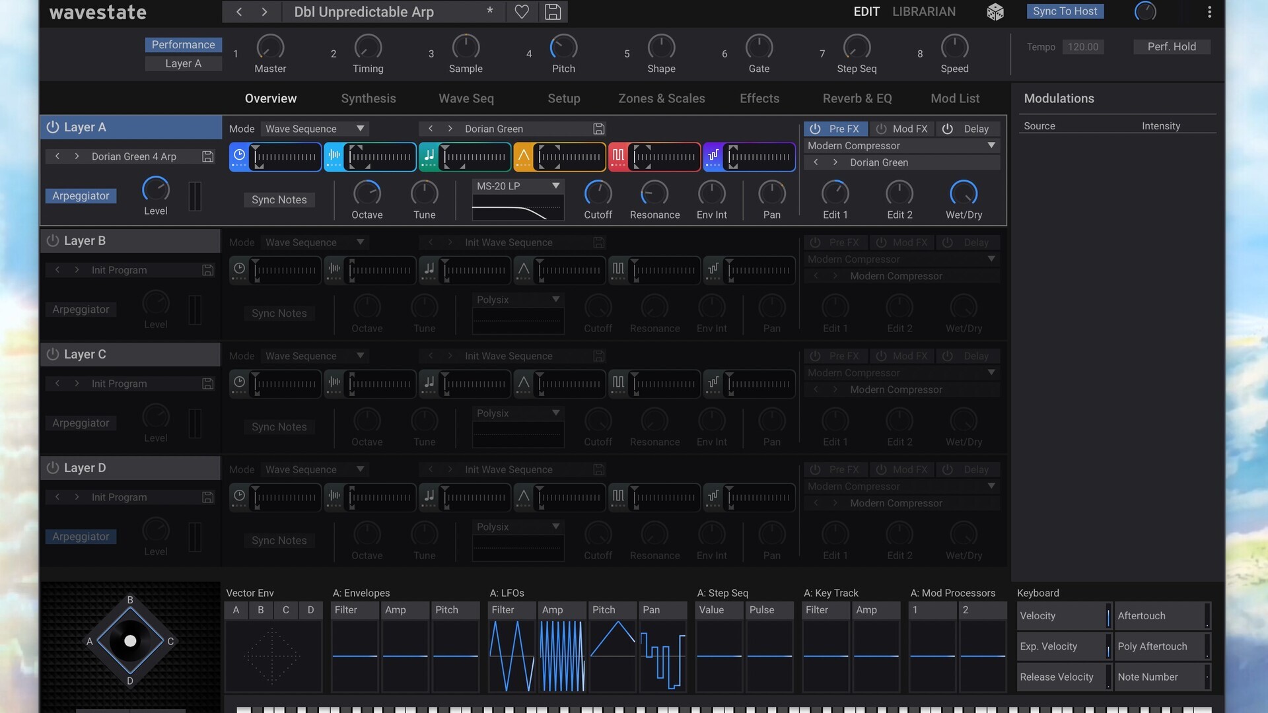Screen dimensions: 1268x713
Task: Toggle Layer A Mod FX power
Action: point(881,129)
